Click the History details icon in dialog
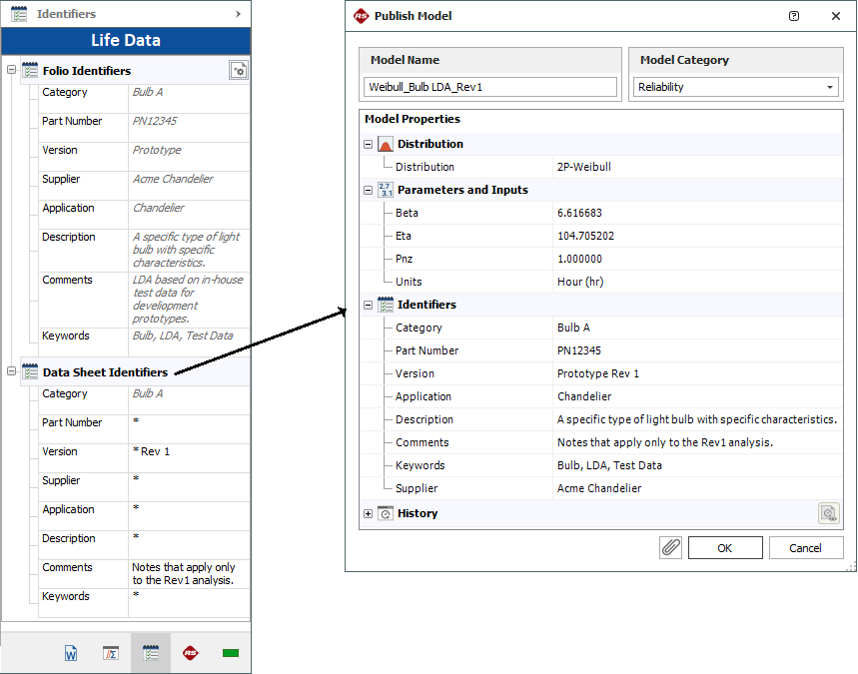The width and height of the screenshot is (858, 674). (828, 513)
